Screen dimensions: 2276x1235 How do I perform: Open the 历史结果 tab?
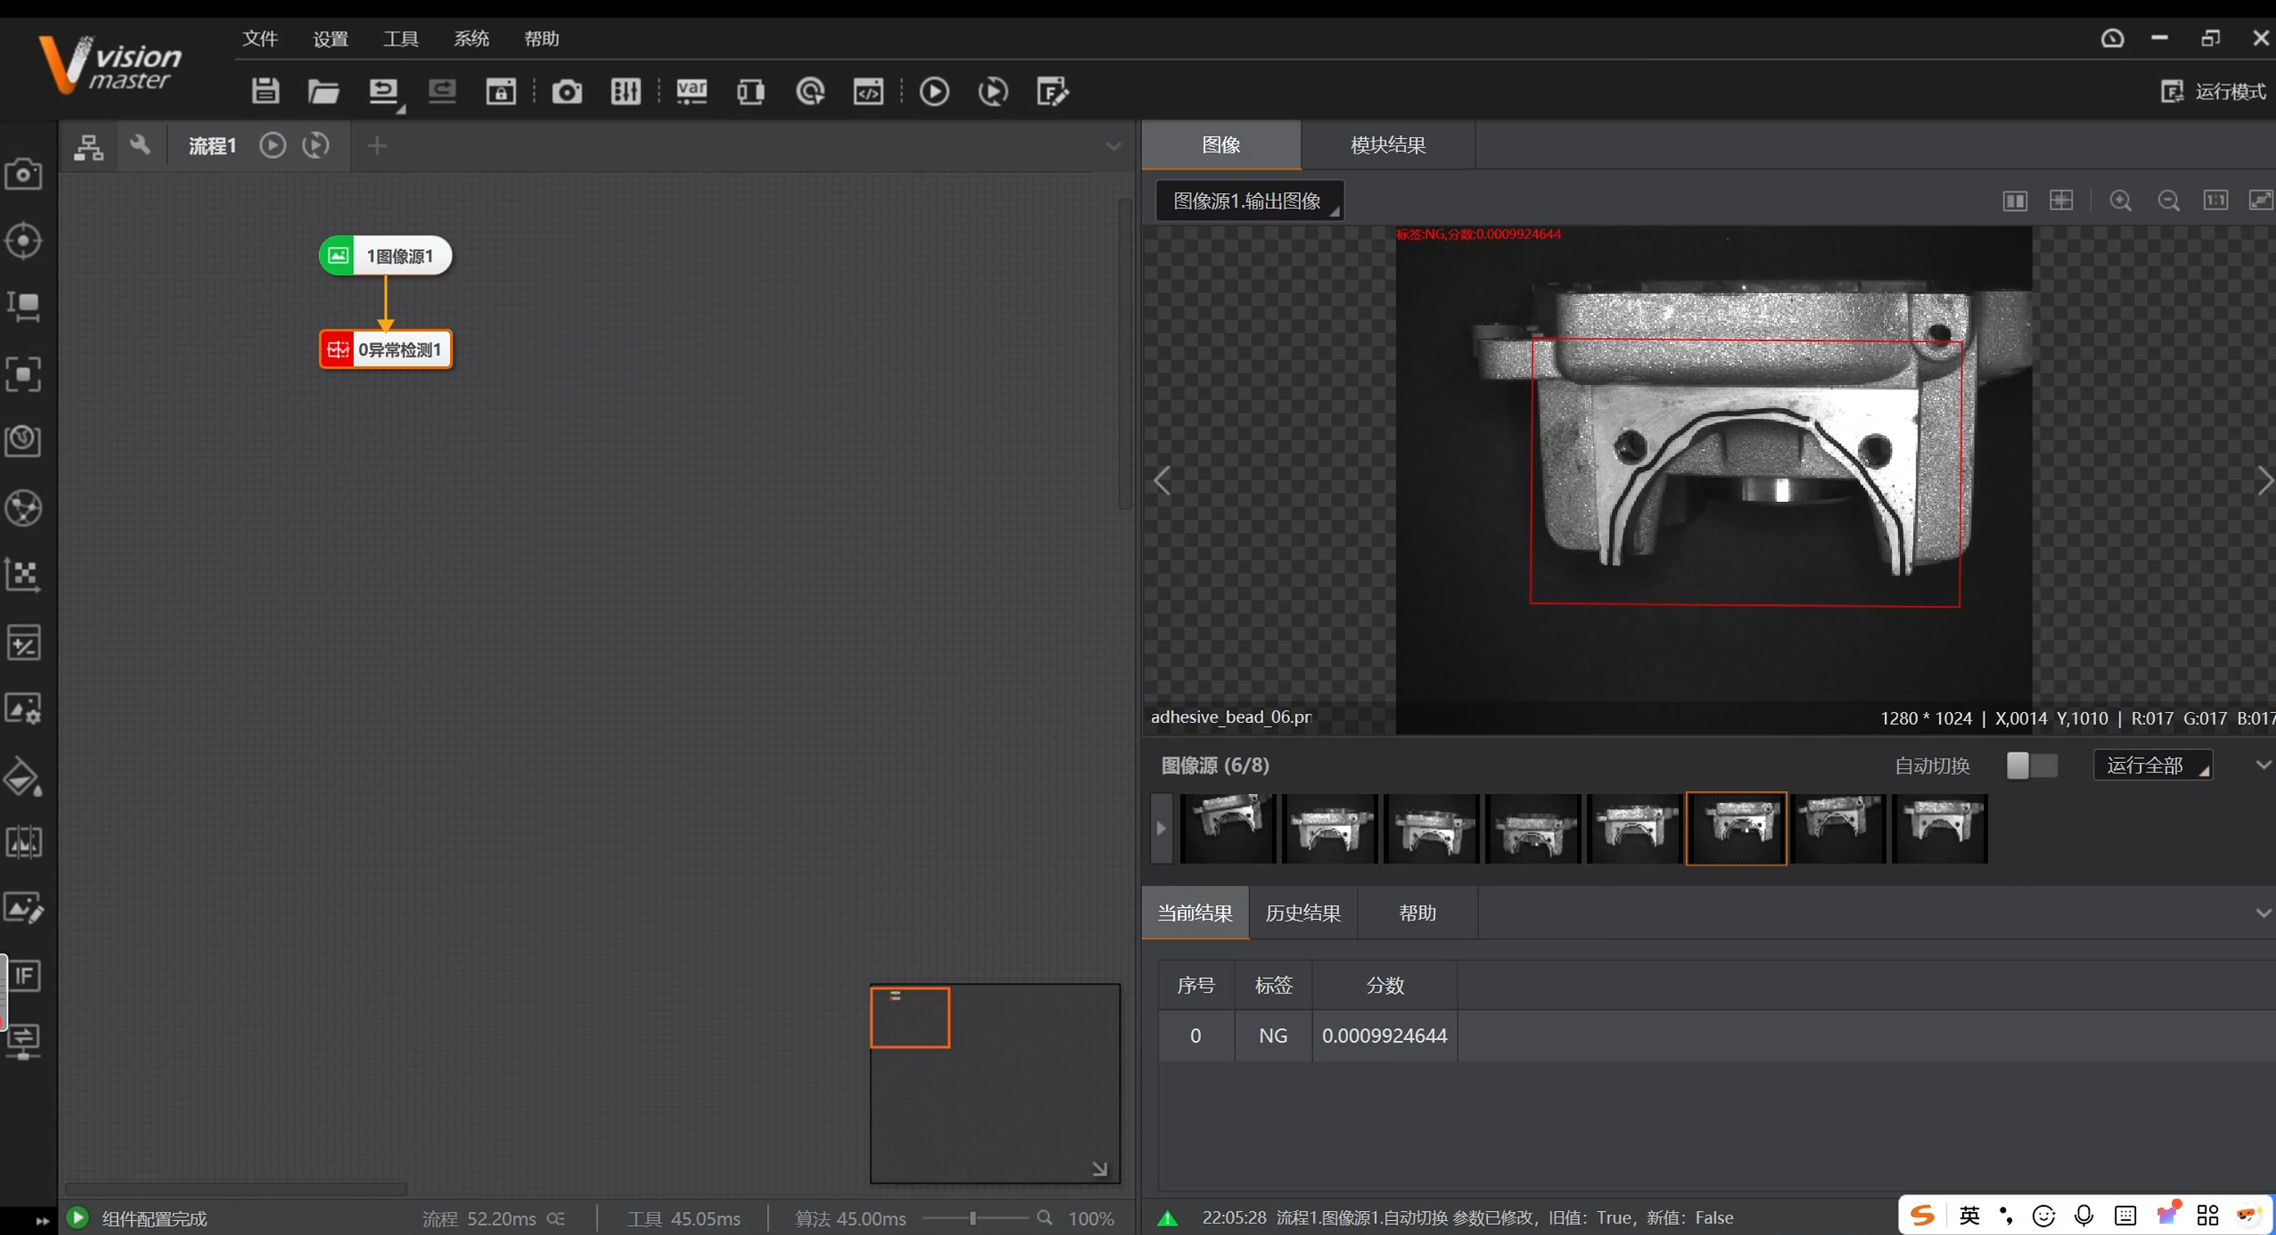pos(1303,912)
